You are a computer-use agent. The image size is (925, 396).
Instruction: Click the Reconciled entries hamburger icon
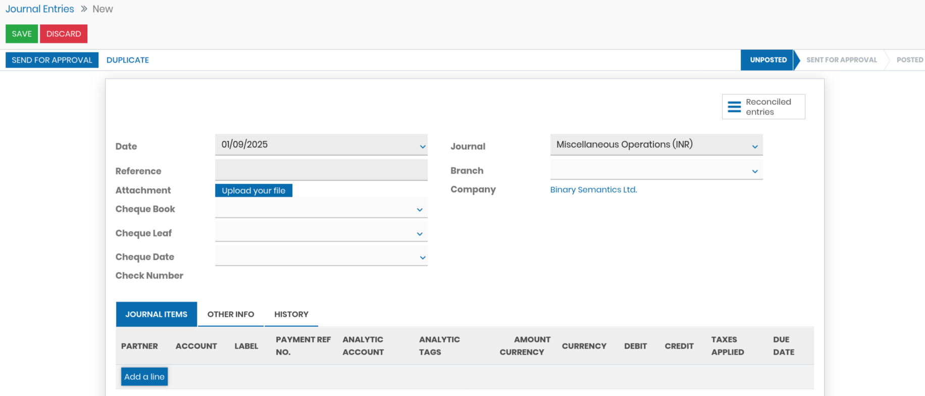[734, 107]
